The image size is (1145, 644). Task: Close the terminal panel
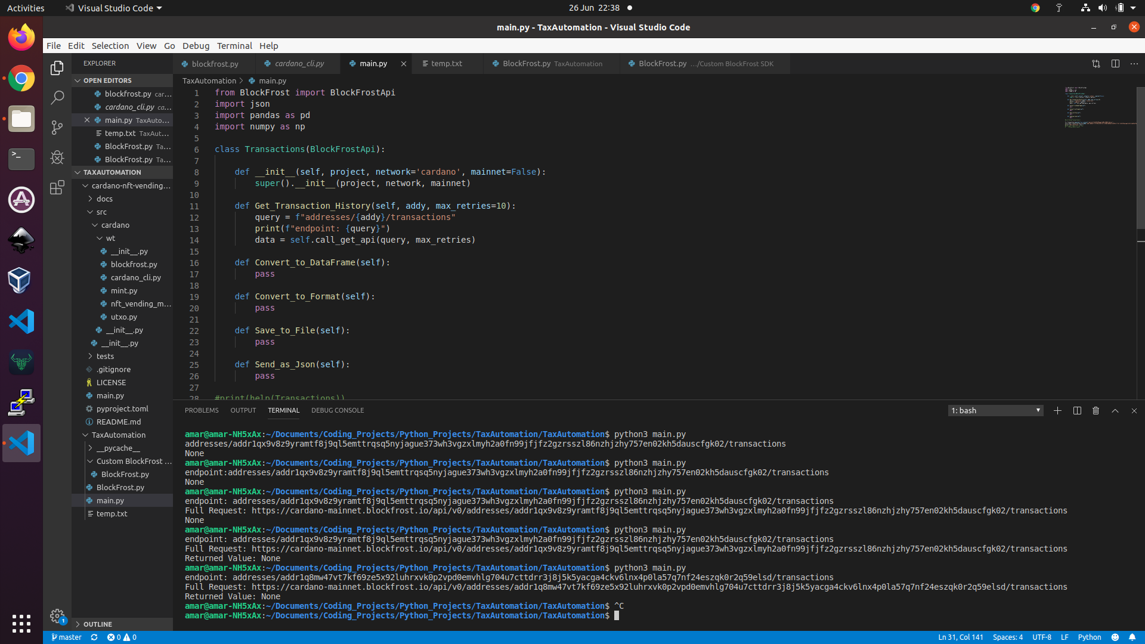click(x=1134, y=410)
